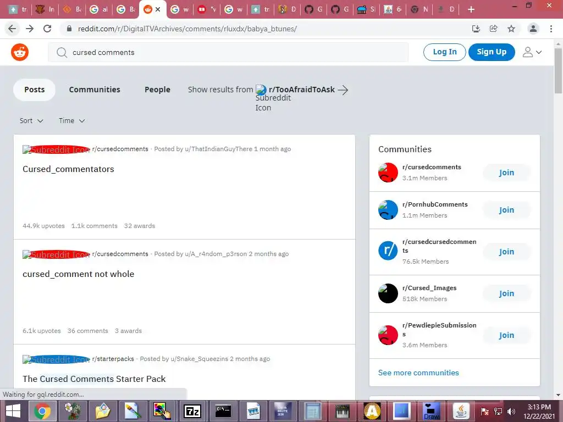Open 'The Cursed Comments Starter Pack' post

[x=94, y=379]
